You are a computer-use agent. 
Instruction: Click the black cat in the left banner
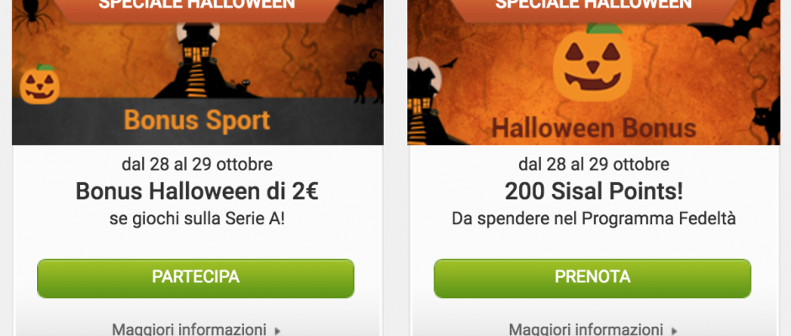pyautogui.click(x=365, y=76)
